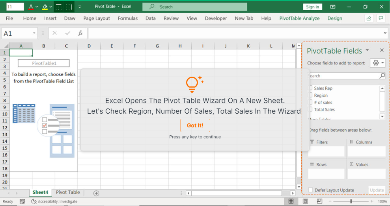Click the Sign in button

coord(312,7)
